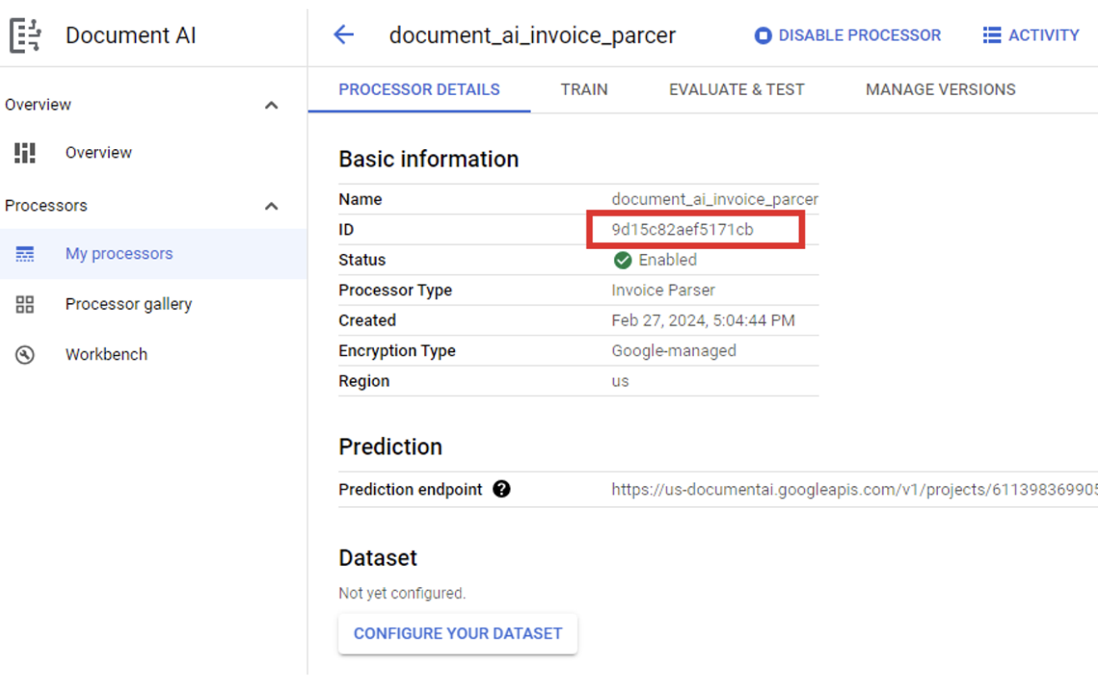Click the stop icon in Disable Processor
The width and height of the screenshot is (1098, 676).
[762, 36]
